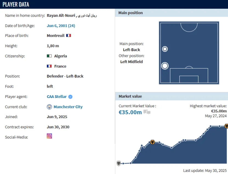Click the Manchester City club crest
The width and height of the screenshot is (228, 174).
pyautogui.click(x=49, y=107)
